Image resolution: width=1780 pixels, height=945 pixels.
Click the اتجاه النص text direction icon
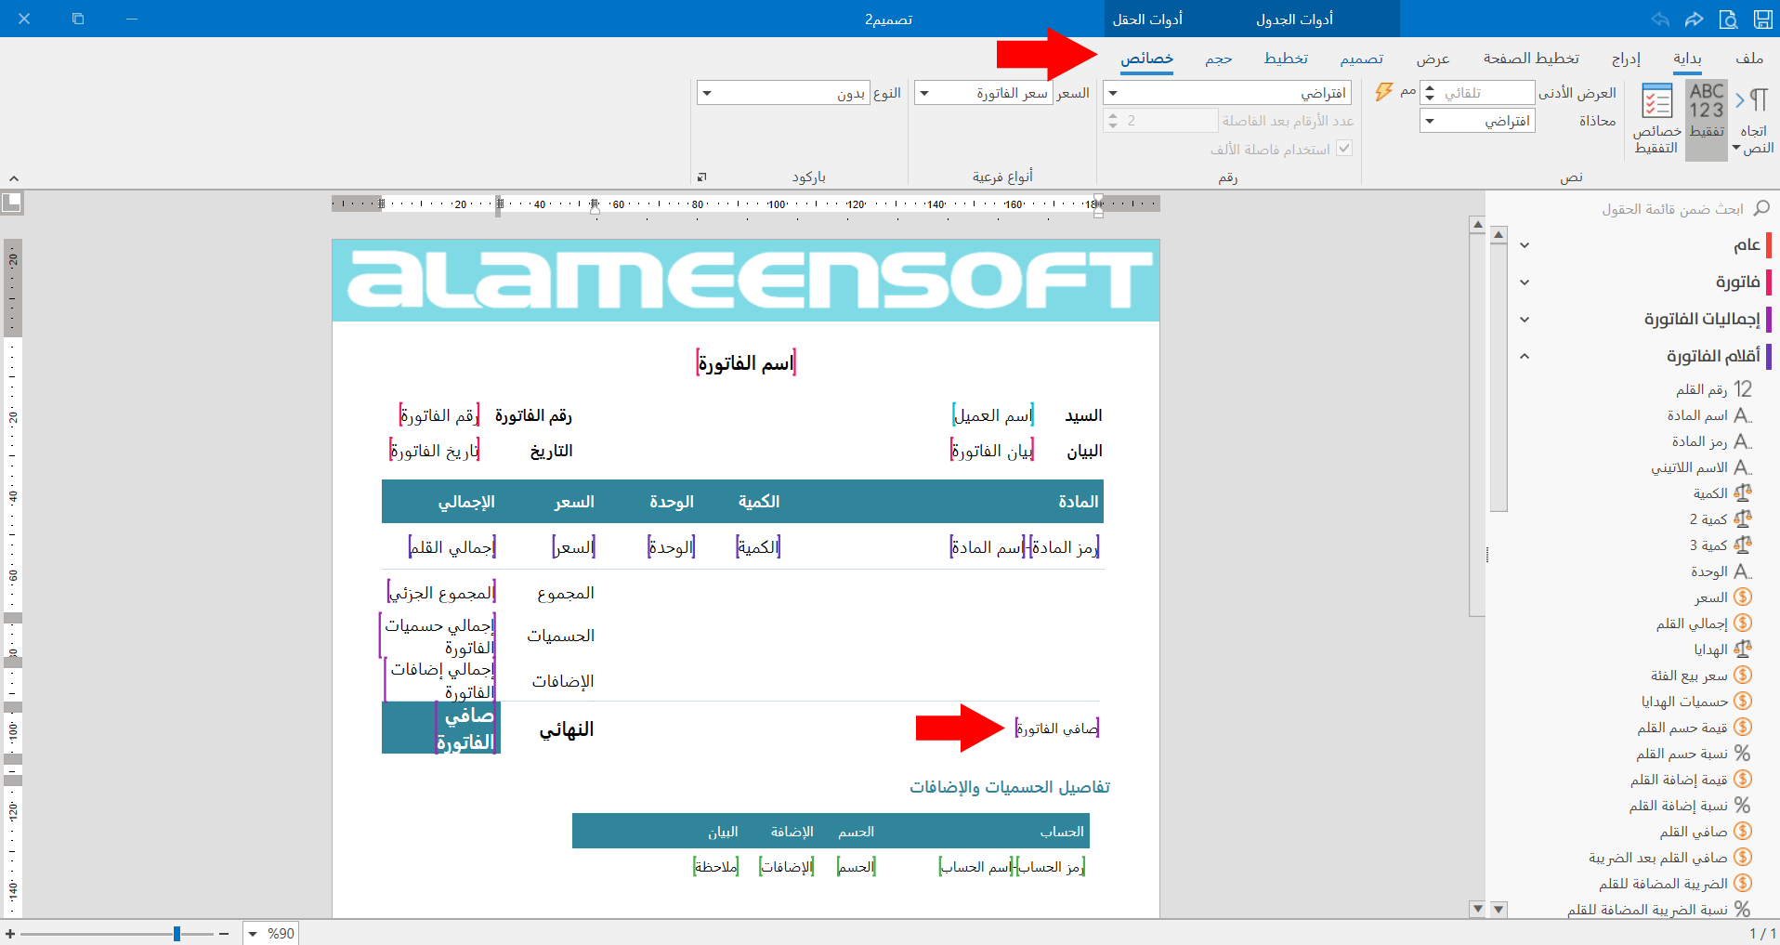click(1754, 119)
